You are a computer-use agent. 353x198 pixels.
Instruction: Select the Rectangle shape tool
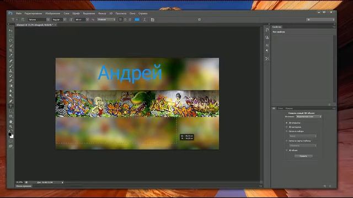pyautogui.click(x=10, y=116)
